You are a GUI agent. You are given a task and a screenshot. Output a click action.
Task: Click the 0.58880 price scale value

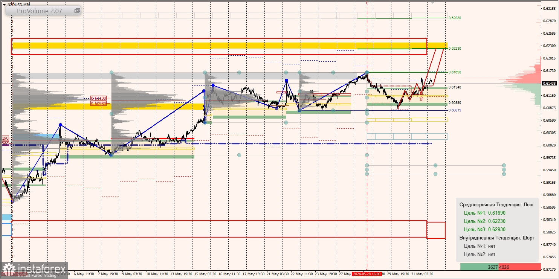pyautogui.click(x=550, y=195)
